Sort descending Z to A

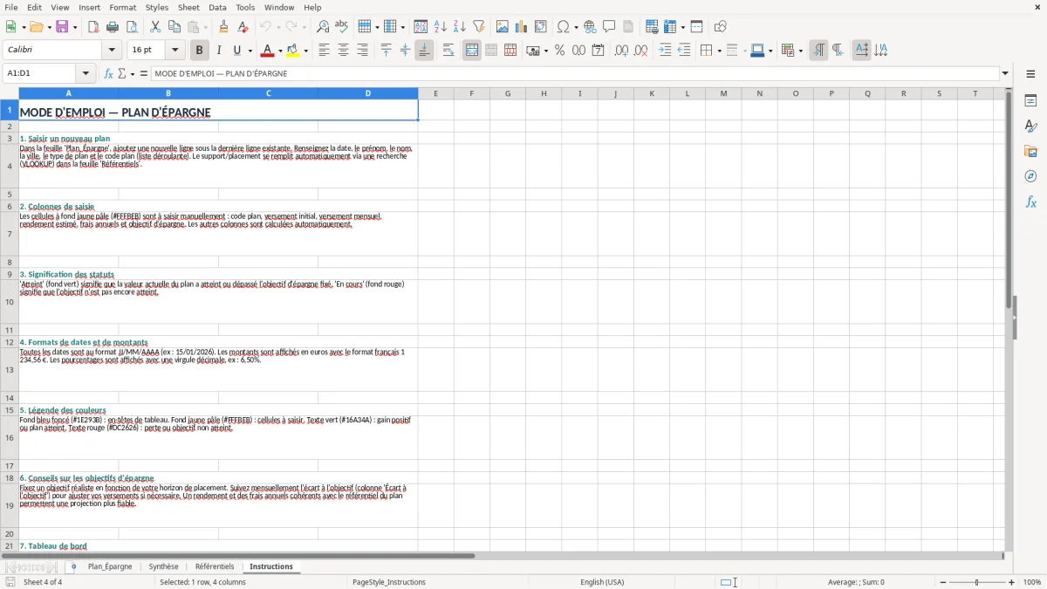pyautogui.click(x=460, y=27)
